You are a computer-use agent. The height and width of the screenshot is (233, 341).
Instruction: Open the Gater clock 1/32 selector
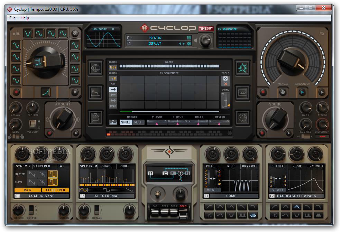click(x=113, y=67)
